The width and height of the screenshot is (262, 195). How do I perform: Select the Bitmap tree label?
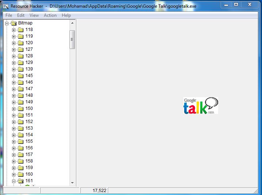(25, 23)
